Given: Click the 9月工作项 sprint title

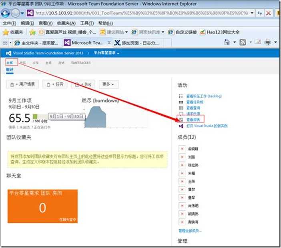Looking at the screenshot, I should [20, 100].
